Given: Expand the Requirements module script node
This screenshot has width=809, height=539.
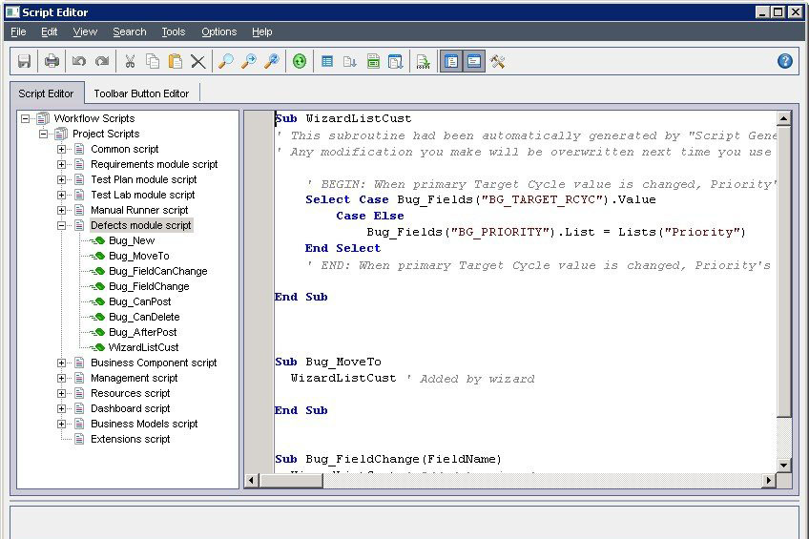Looking at the screenshot, I should (61, 164).
